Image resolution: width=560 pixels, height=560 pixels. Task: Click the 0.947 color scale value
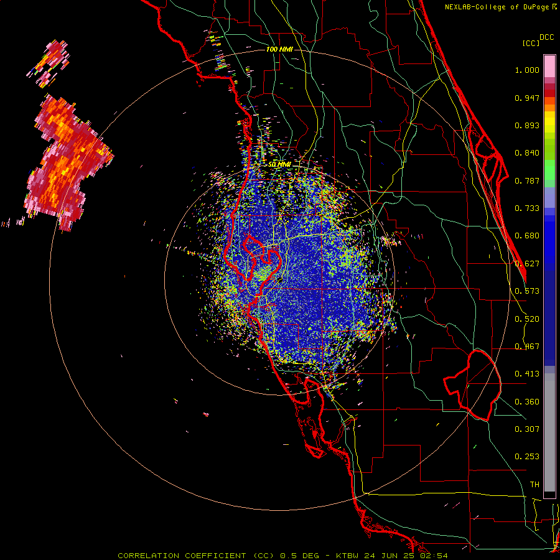pyautogui.click(x=527, y=98)
